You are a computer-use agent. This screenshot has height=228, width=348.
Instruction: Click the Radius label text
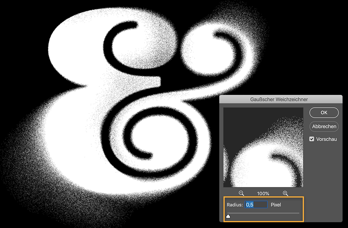(235, 205)
